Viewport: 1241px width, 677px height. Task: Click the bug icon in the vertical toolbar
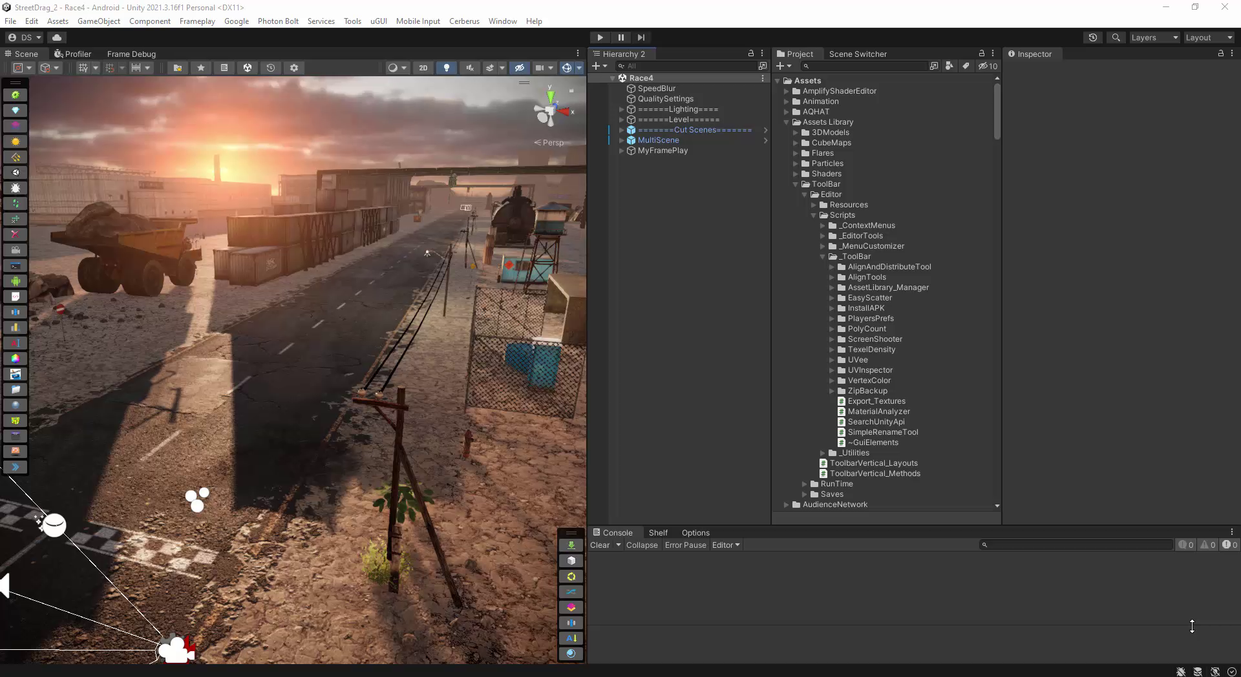coord(16,188)
